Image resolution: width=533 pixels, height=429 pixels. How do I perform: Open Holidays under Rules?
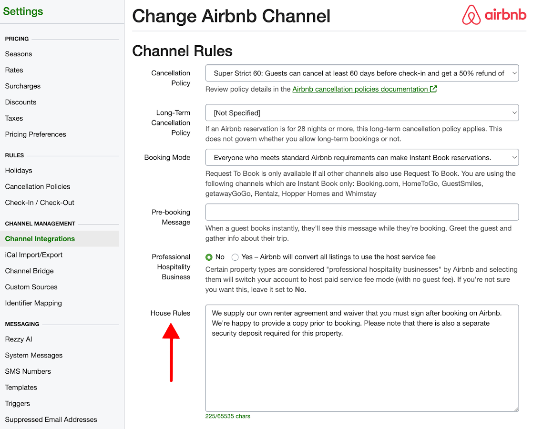[19, 171]
